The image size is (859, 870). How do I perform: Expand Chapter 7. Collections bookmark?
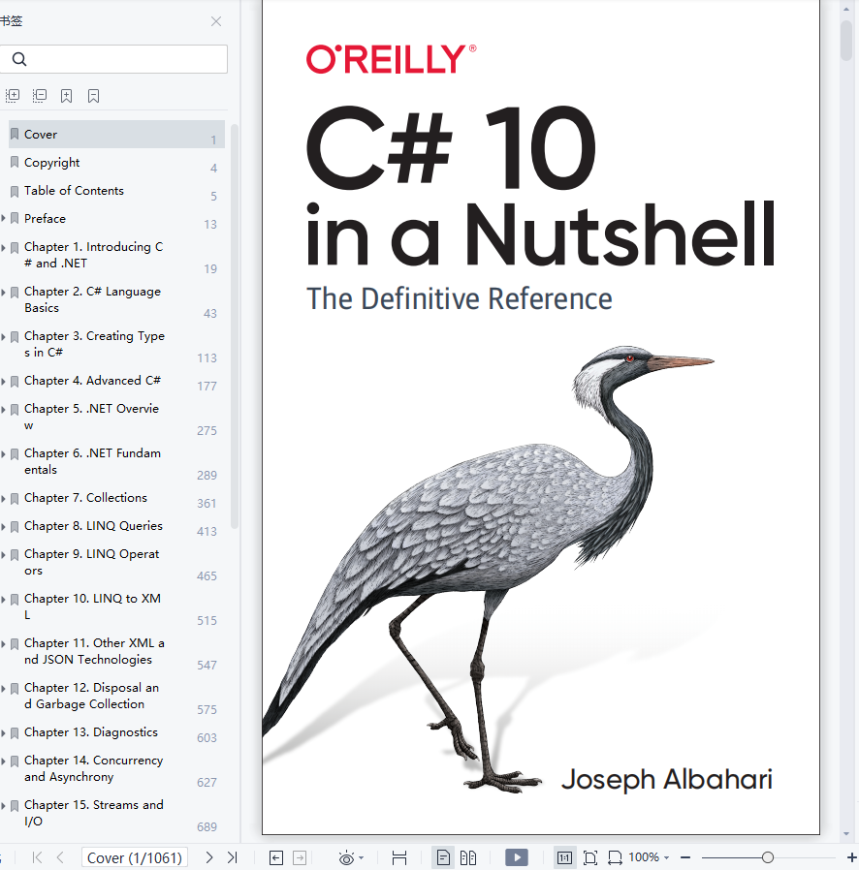point(3,498)
